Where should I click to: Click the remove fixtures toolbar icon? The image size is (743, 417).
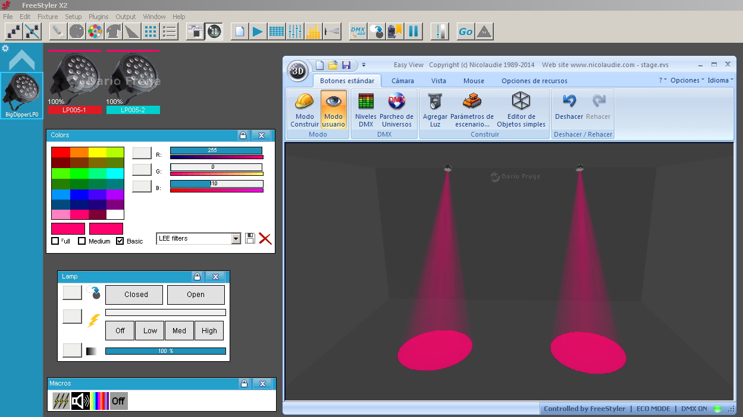32,31
